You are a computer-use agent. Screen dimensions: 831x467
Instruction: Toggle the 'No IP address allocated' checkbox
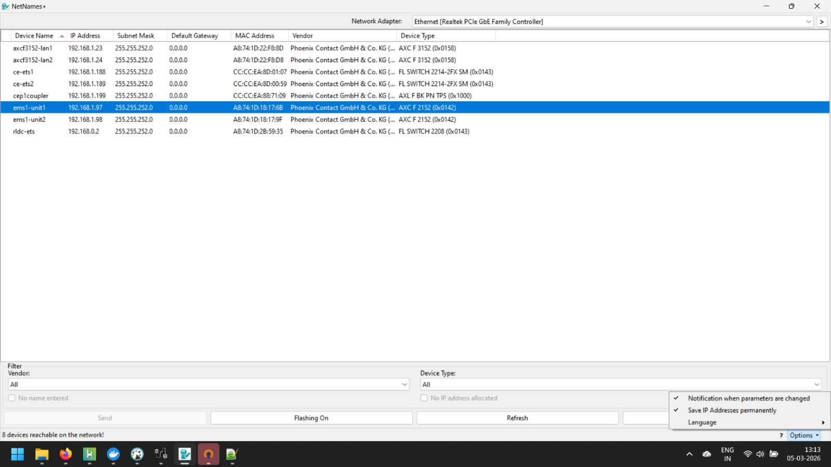(x=424, y=398)
